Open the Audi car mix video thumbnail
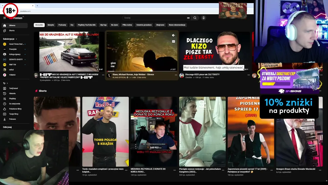Viewport: 328px width, 185px height. tap(69, 51)
